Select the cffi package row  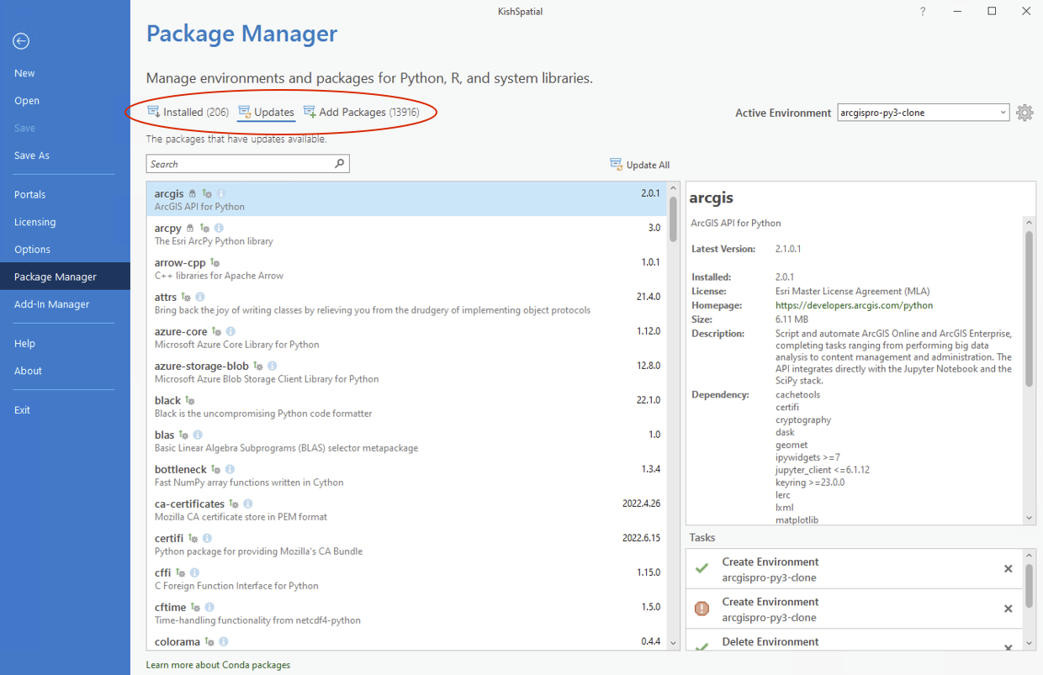(x=407, y=578)
